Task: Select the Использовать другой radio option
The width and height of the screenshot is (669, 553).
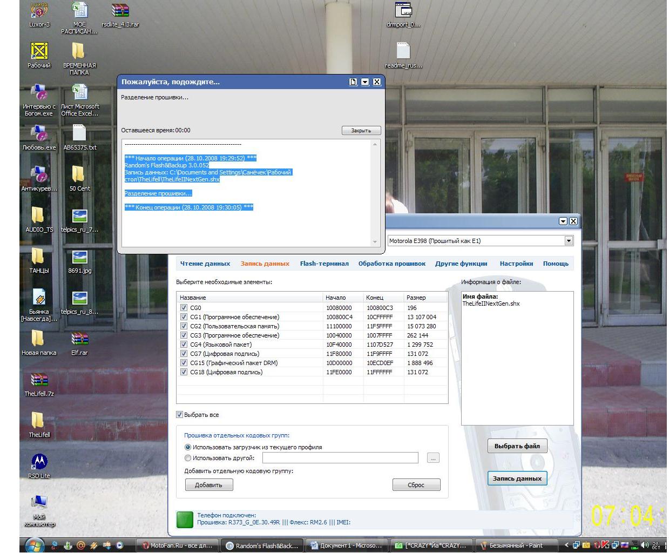Action: (x=188, y=458)
